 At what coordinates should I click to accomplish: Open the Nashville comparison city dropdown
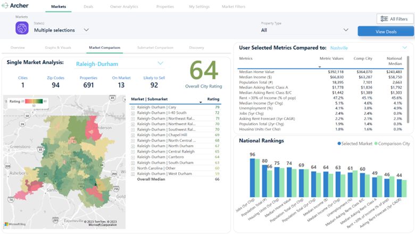[x=368, y=48]
